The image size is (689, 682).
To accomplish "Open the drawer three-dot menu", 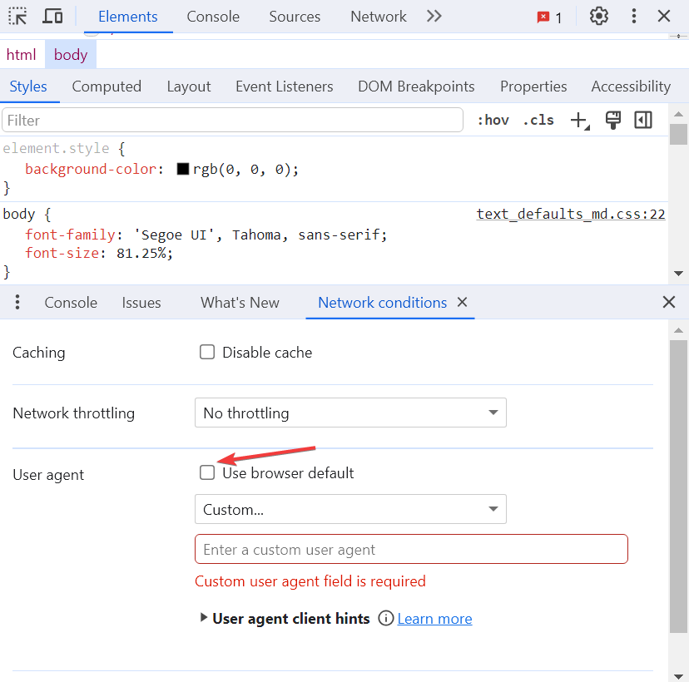I will tap(17, 302).
